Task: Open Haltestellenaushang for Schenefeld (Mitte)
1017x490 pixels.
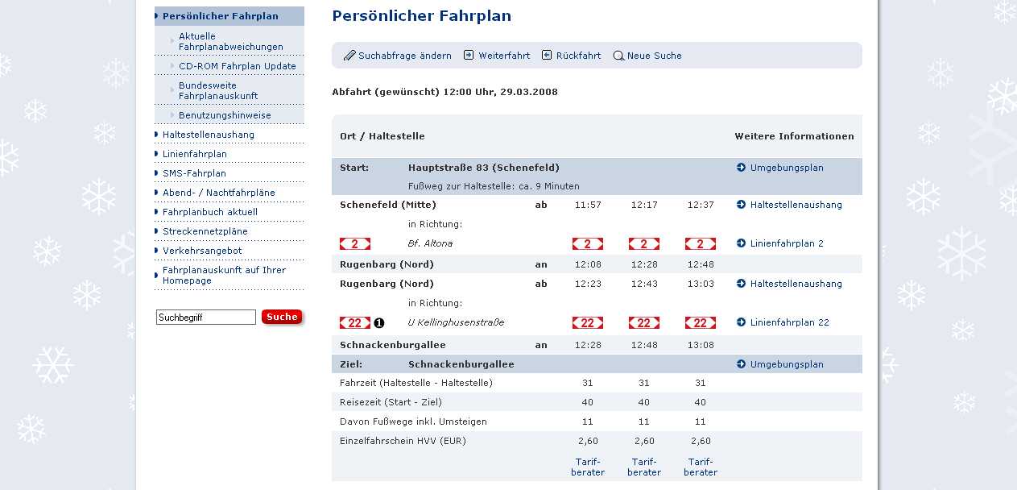Action: 796,205
